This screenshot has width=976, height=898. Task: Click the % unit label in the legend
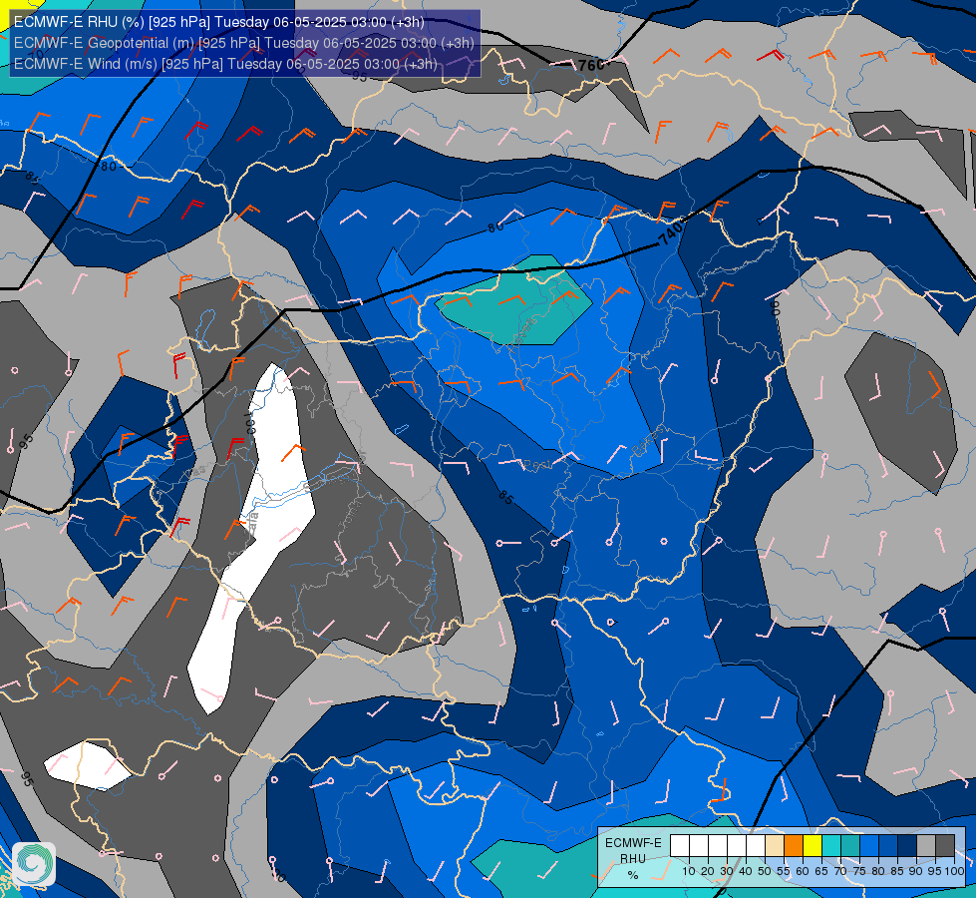tap(633, 875)
